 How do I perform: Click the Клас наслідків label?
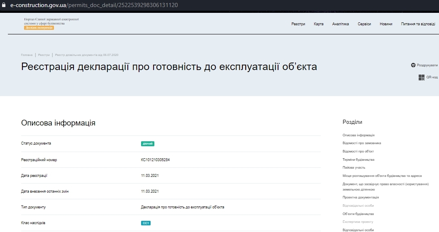[x=33, y=223]
